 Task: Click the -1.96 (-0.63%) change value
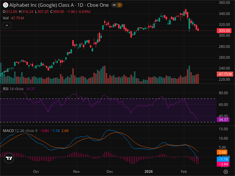click(78, 12)
